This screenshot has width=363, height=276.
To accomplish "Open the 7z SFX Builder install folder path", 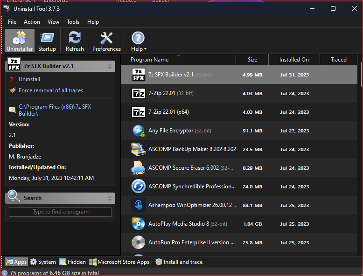I will click(x=55, y=110).
